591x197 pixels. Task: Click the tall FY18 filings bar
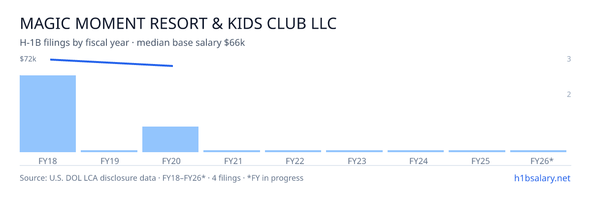coord(48,114)
